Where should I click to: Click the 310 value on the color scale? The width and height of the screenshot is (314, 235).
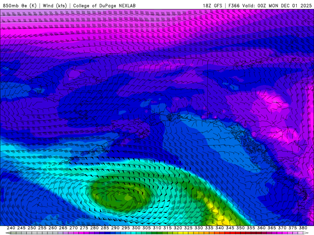(157, 228)
